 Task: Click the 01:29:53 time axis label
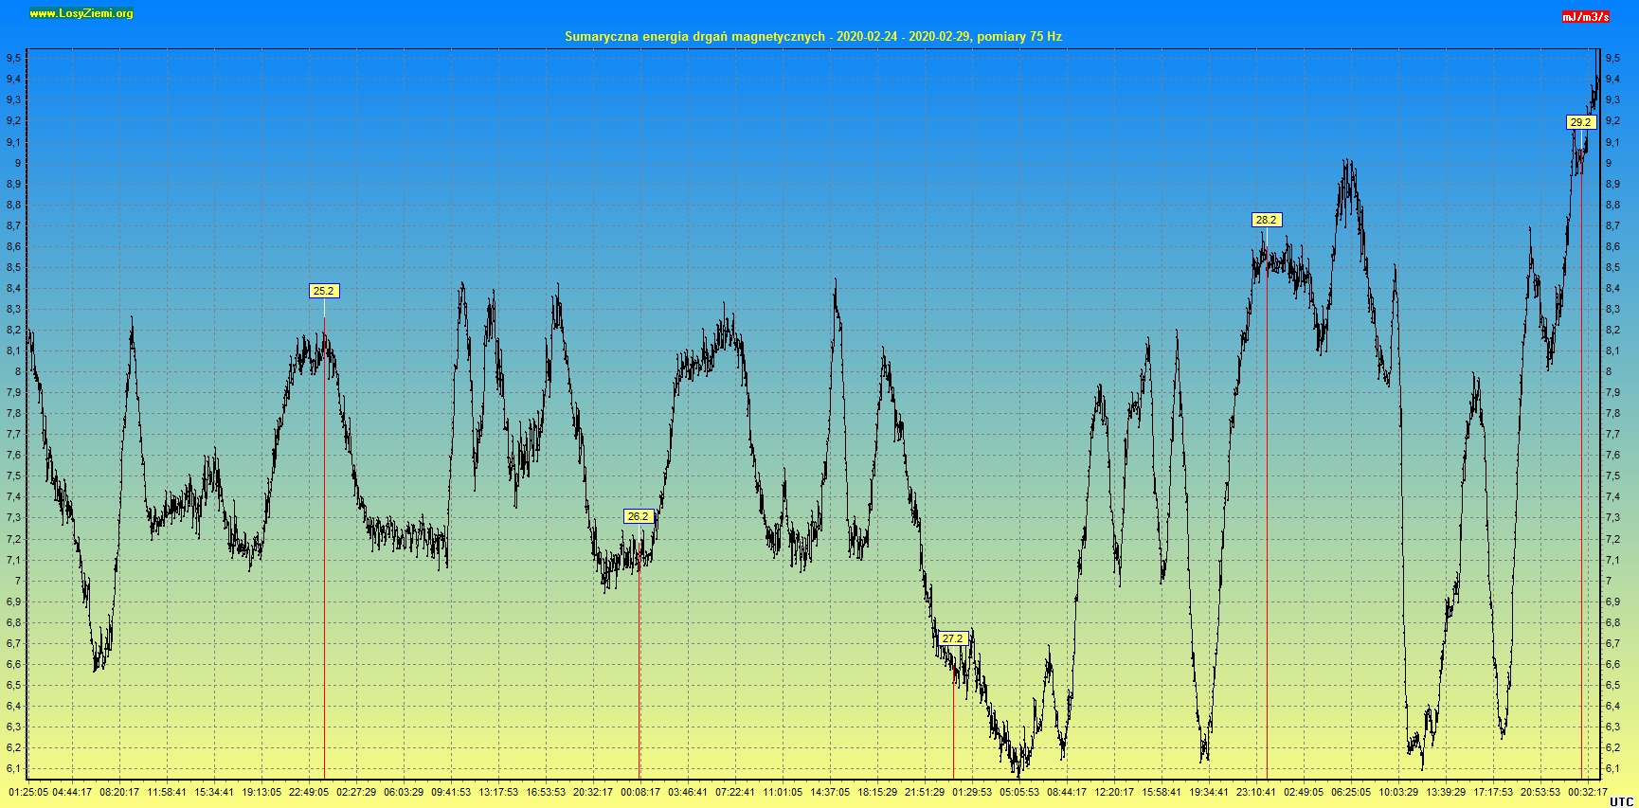[x=972, y=792]
